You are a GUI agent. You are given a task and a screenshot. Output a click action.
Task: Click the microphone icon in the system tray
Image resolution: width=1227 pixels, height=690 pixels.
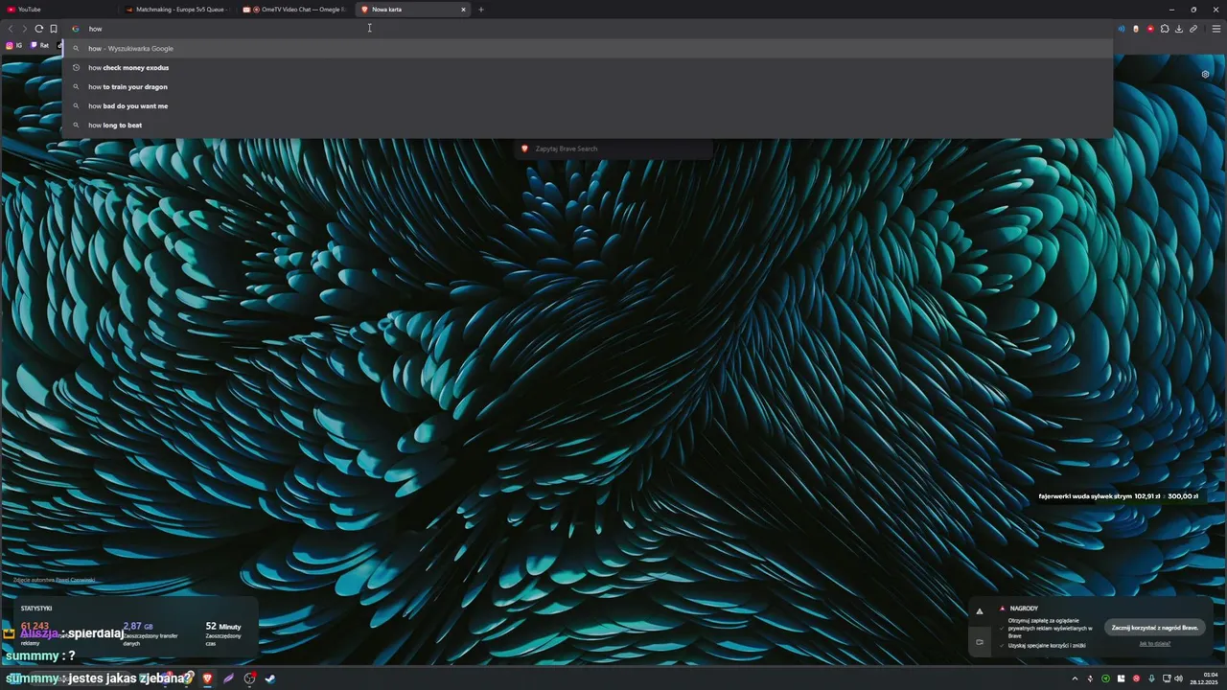coord(1151,678)
